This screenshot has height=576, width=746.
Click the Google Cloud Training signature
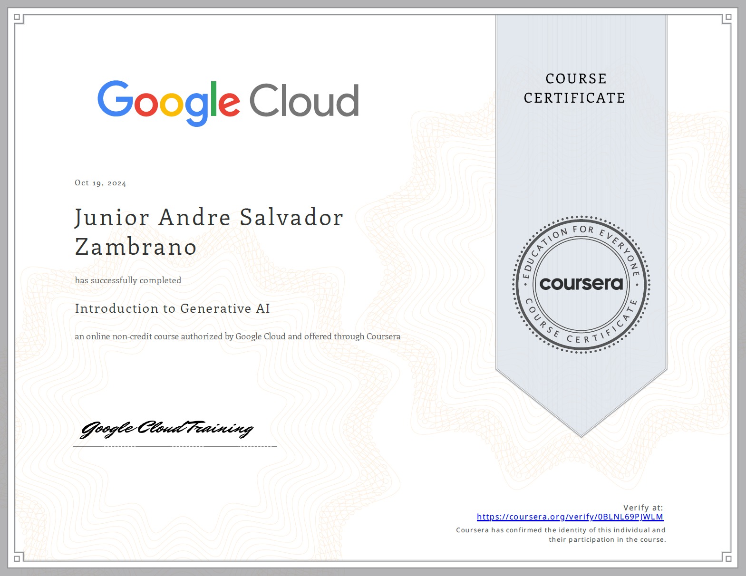coord(166,429)
